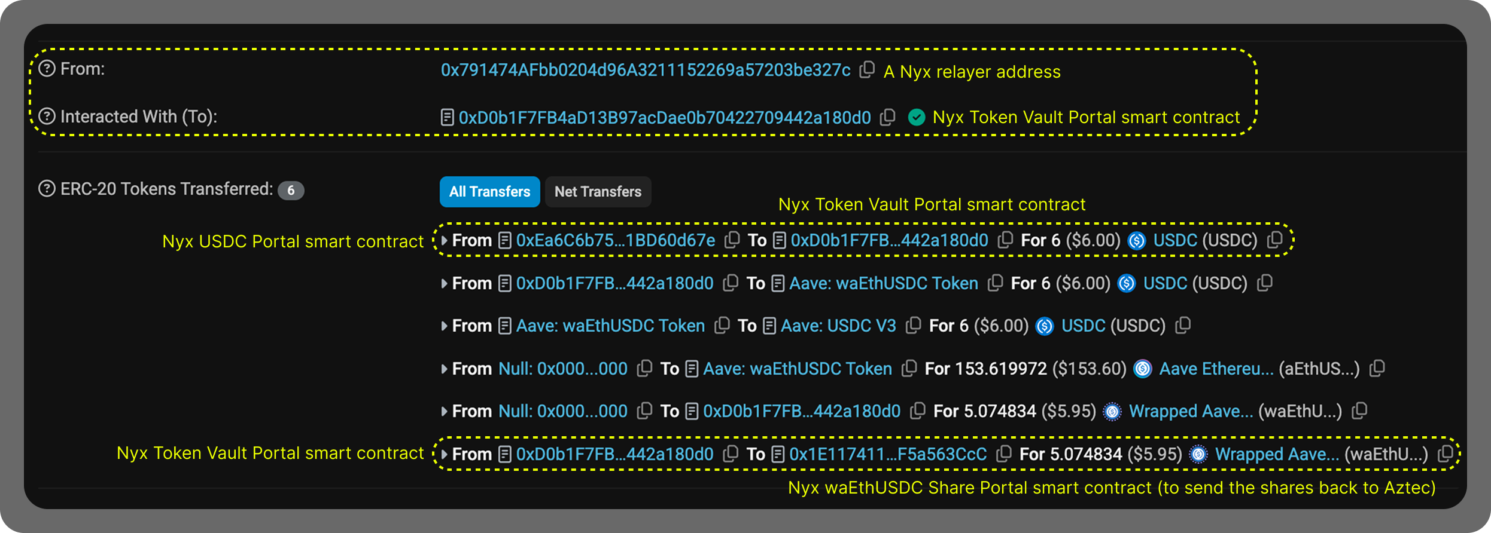Copy recipient Aave: waEthUSDC Token in 153.619972 transfer
The width and height of the screenshot is (1491, 533).
point(909,369)
